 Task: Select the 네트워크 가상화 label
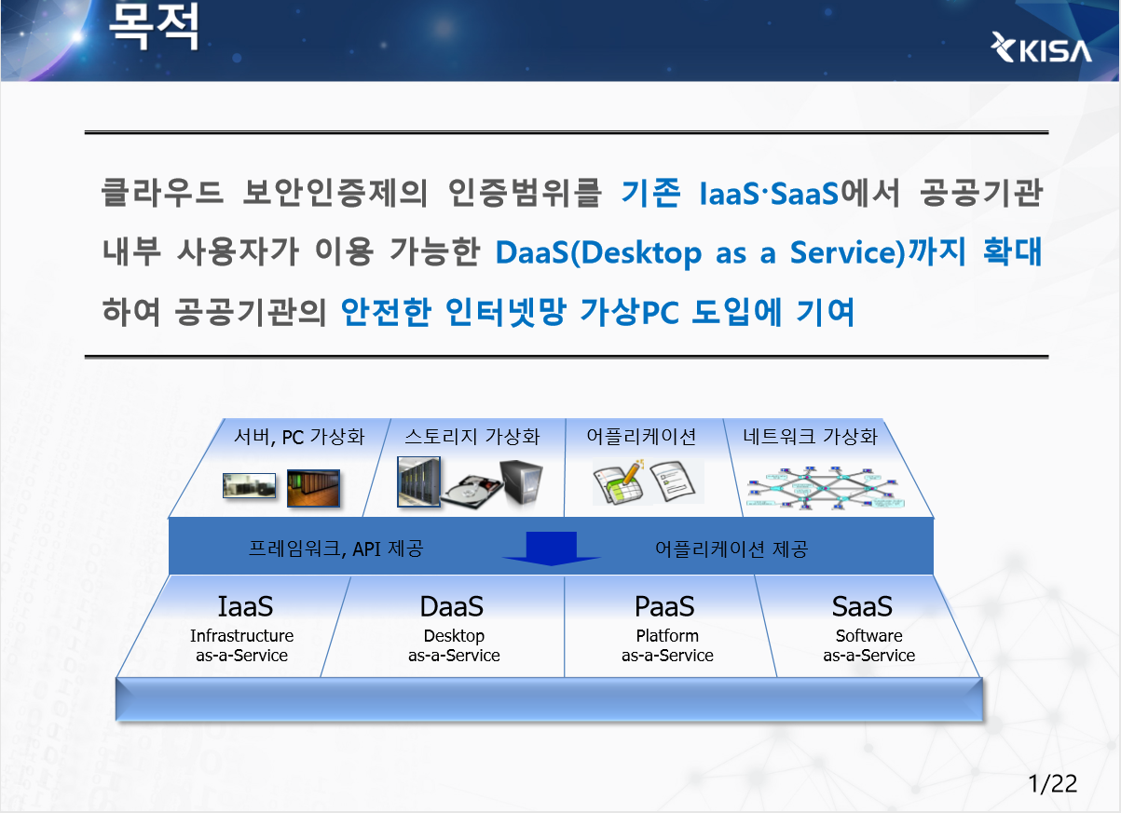click(x=811, y=437)
